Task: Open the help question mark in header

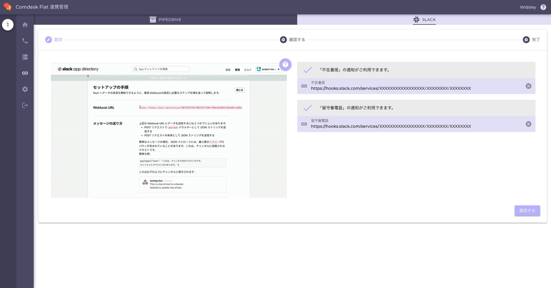Action: pos(543,7)
